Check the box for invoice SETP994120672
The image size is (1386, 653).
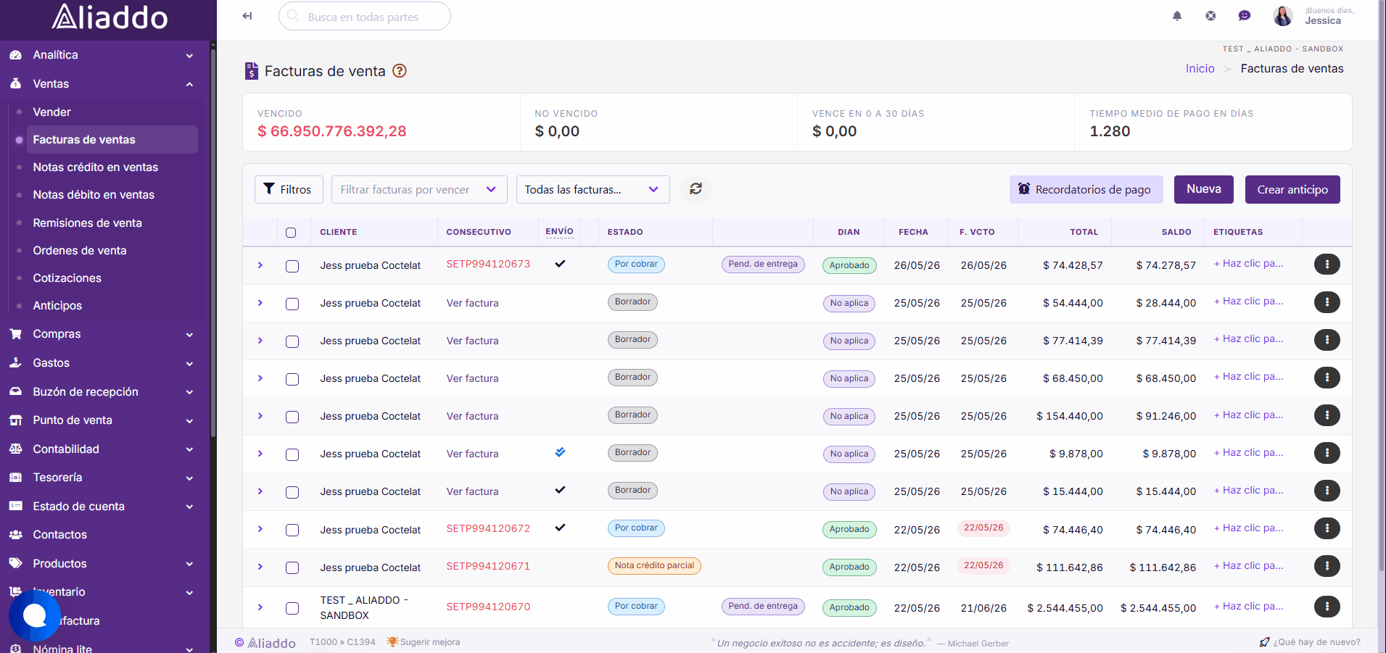292,530
